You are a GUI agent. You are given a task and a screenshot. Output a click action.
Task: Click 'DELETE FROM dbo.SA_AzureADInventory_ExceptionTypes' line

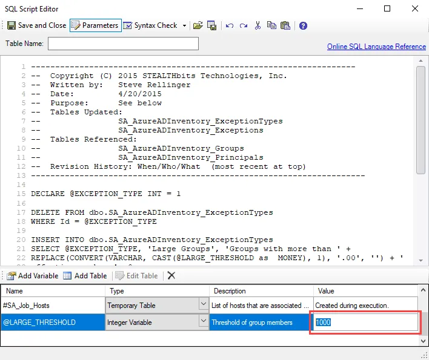[x=152, y=212]
